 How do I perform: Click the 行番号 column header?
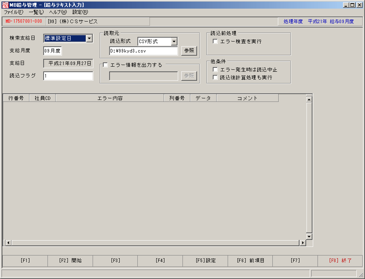[x=16, y=98]
